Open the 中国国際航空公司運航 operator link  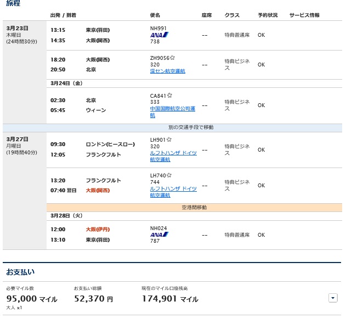coord(172,112)
